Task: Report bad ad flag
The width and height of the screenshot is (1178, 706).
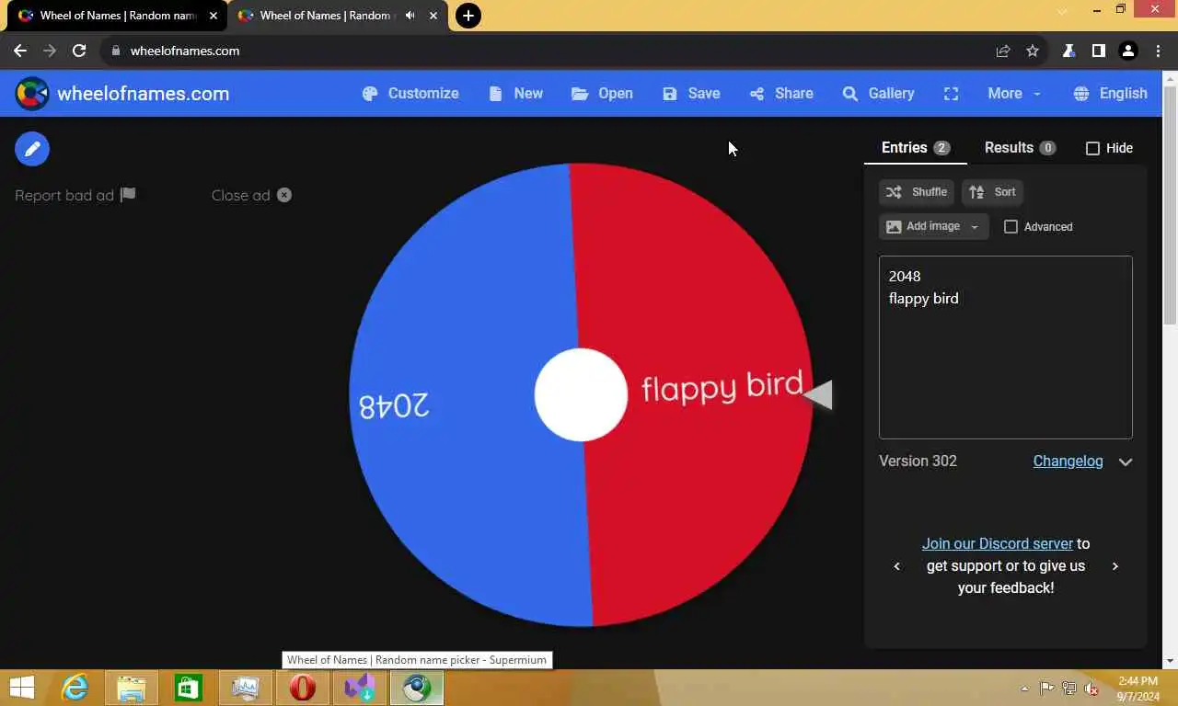Action: (x=75, y=195)
